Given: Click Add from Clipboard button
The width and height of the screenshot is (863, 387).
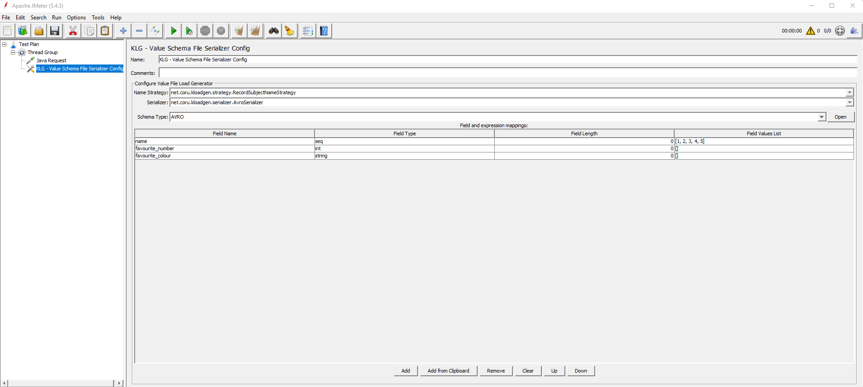Looking at the screenshot, I should pyautogui.click(x=448, y=371).
